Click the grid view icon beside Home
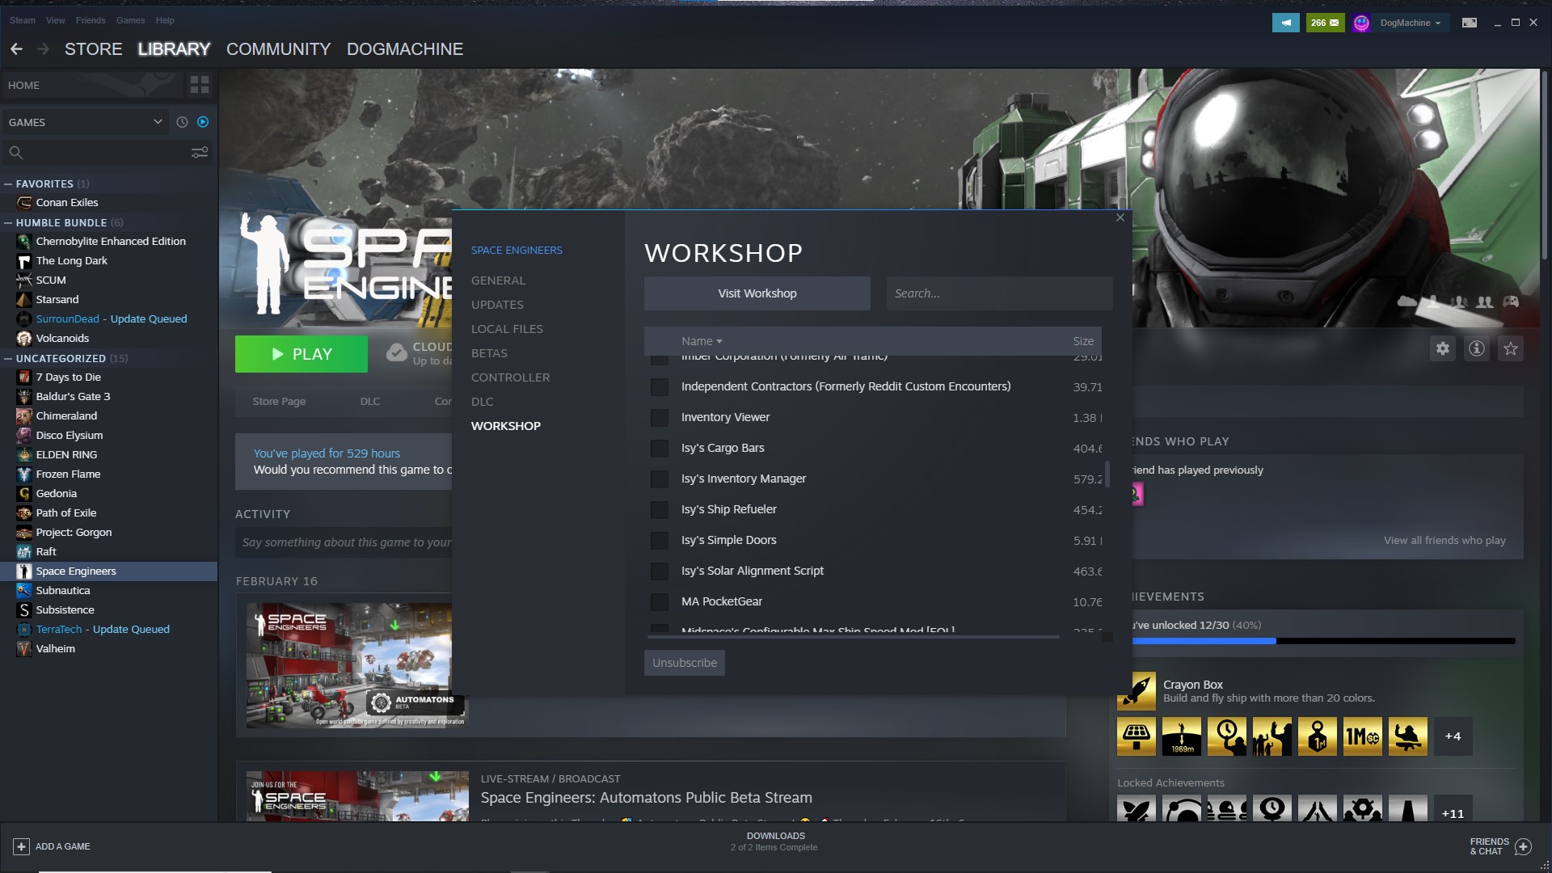This screenshot has height=873, width=1552. pyautogui.click(x=199, y=85)
